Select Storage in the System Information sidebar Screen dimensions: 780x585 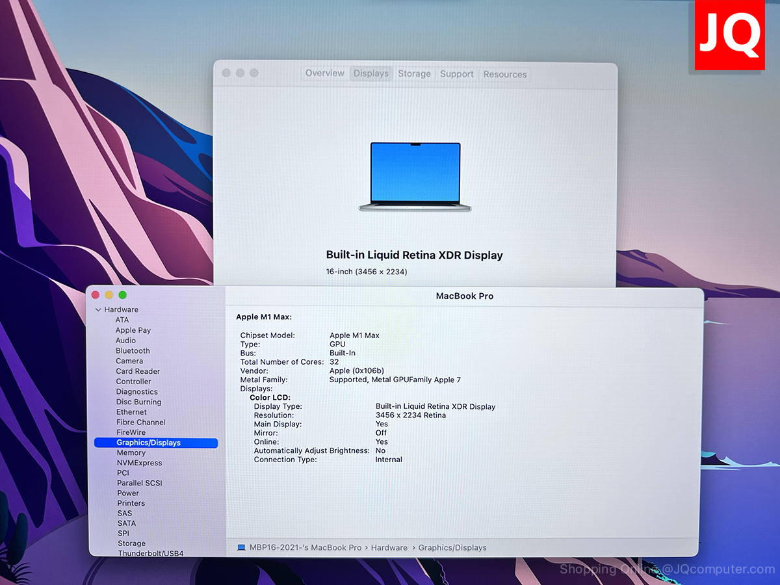[131, 543]
